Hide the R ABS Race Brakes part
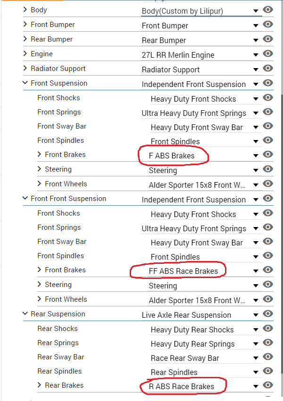The image size is (283, 401). click(x=268, y=385)
